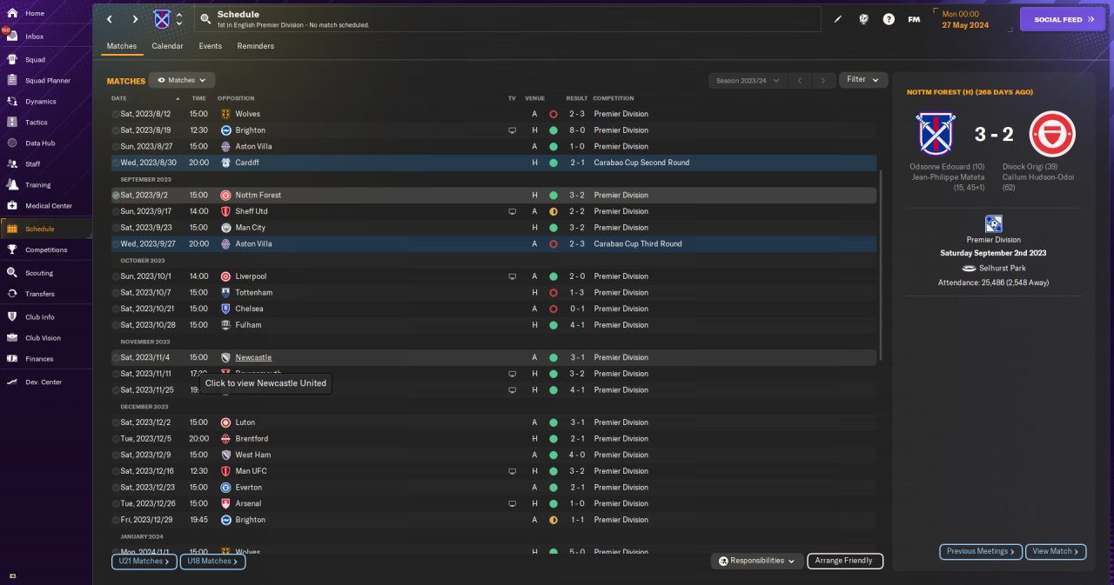Open the Matches view dropdown
Screen dimensions: 1114x585
[182, 80]
